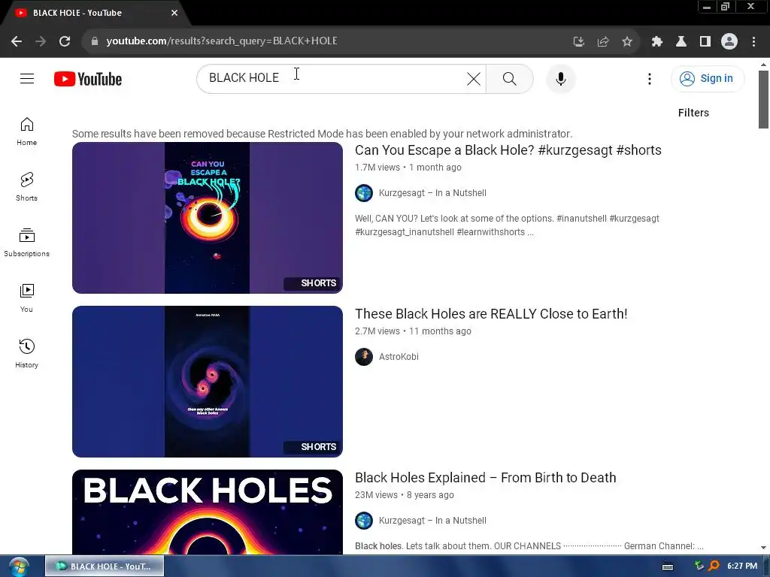Image resolution: width=770 pixels, height=577 pixels.
Task: Click the browser address bar URL
Action: tap(222, 41)
